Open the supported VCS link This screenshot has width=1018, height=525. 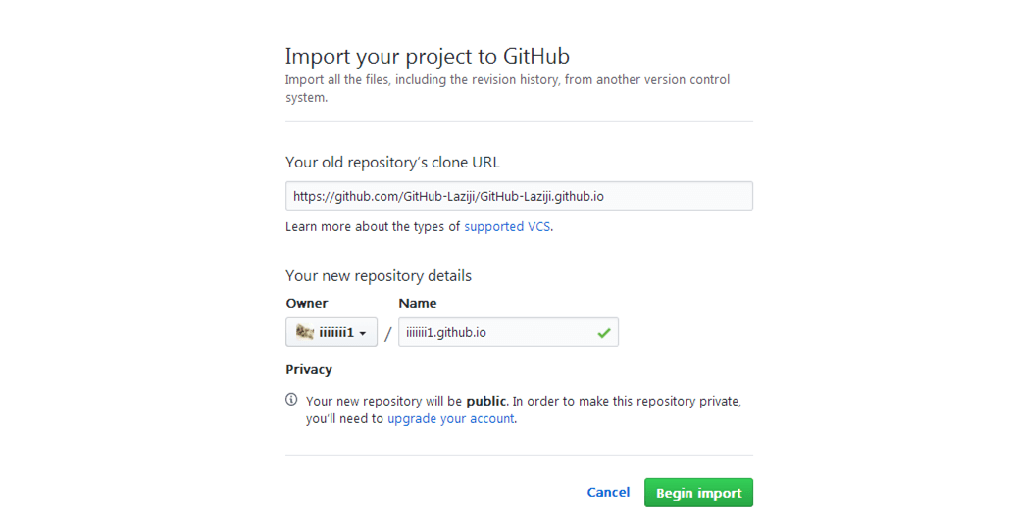(x=507, y=227)
